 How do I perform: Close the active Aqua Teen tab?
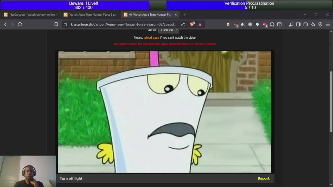coord(176,15)
